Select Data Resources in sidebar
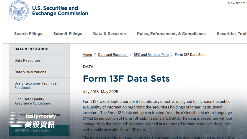This screenshot has width=247, height=139. (39, 60)
